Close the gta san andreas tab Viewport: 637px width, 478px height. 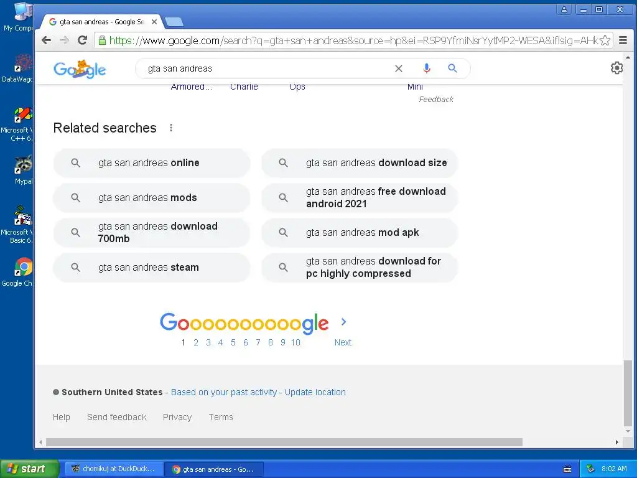coord(154,22)
